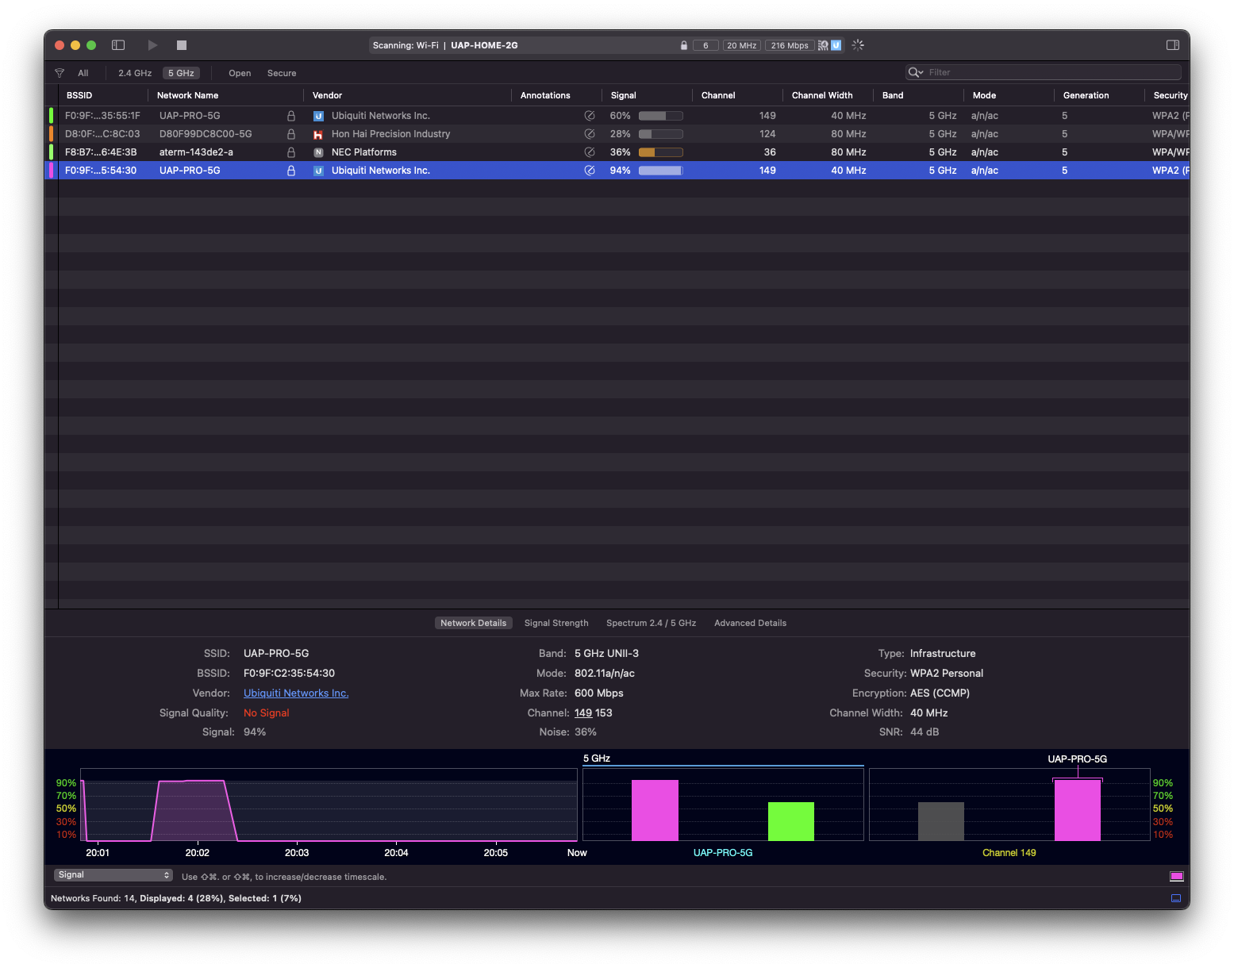Click blue panel icon in status bar

(1176, 898)
